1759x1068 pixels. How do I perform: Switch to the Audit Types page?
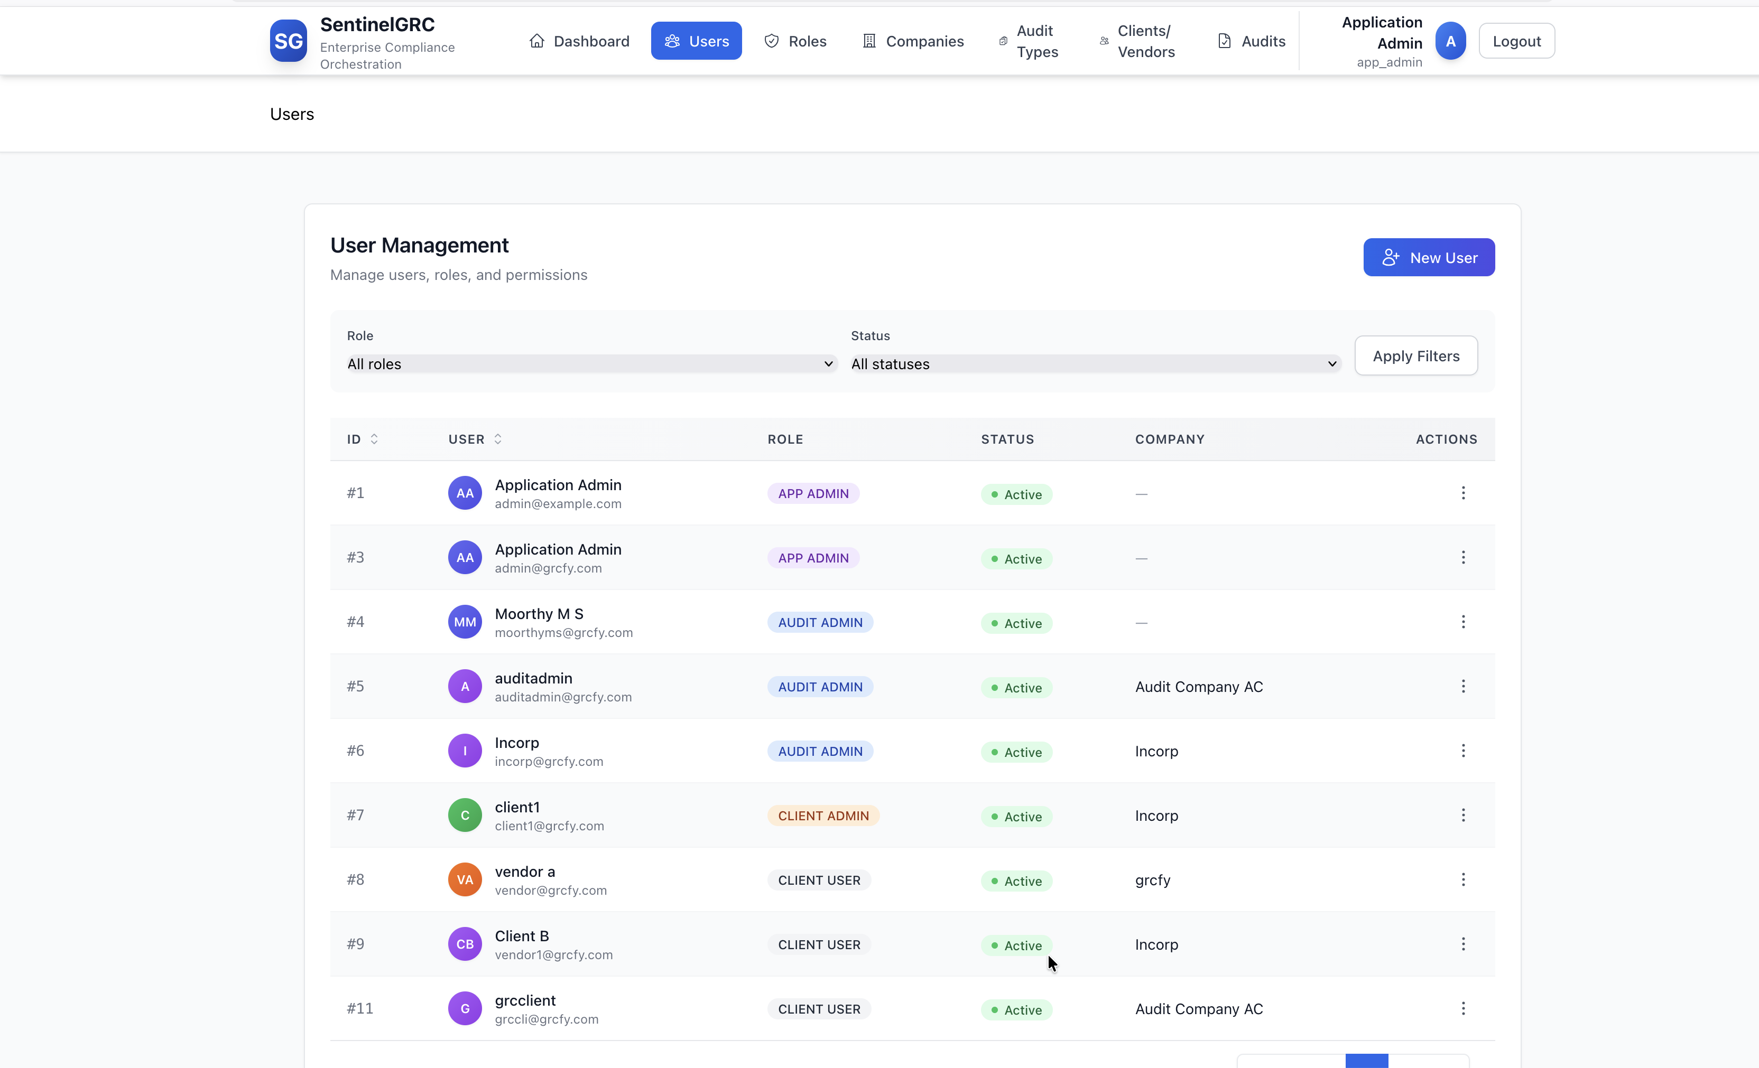click(x=1030, y=41)
